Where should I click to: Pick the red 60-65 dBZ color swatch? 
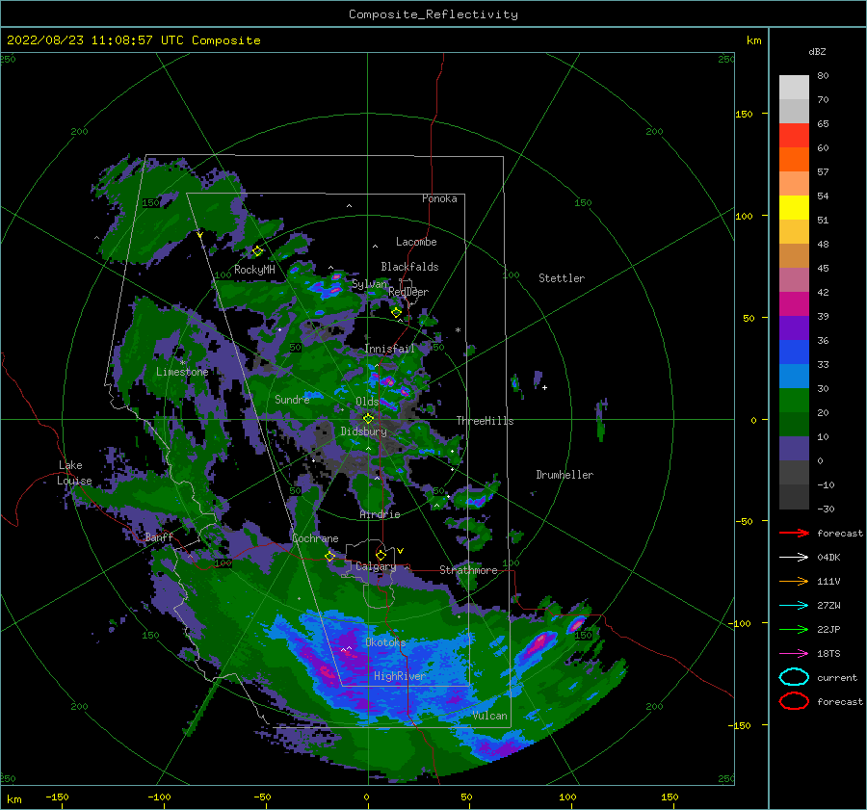click(794, 136)
